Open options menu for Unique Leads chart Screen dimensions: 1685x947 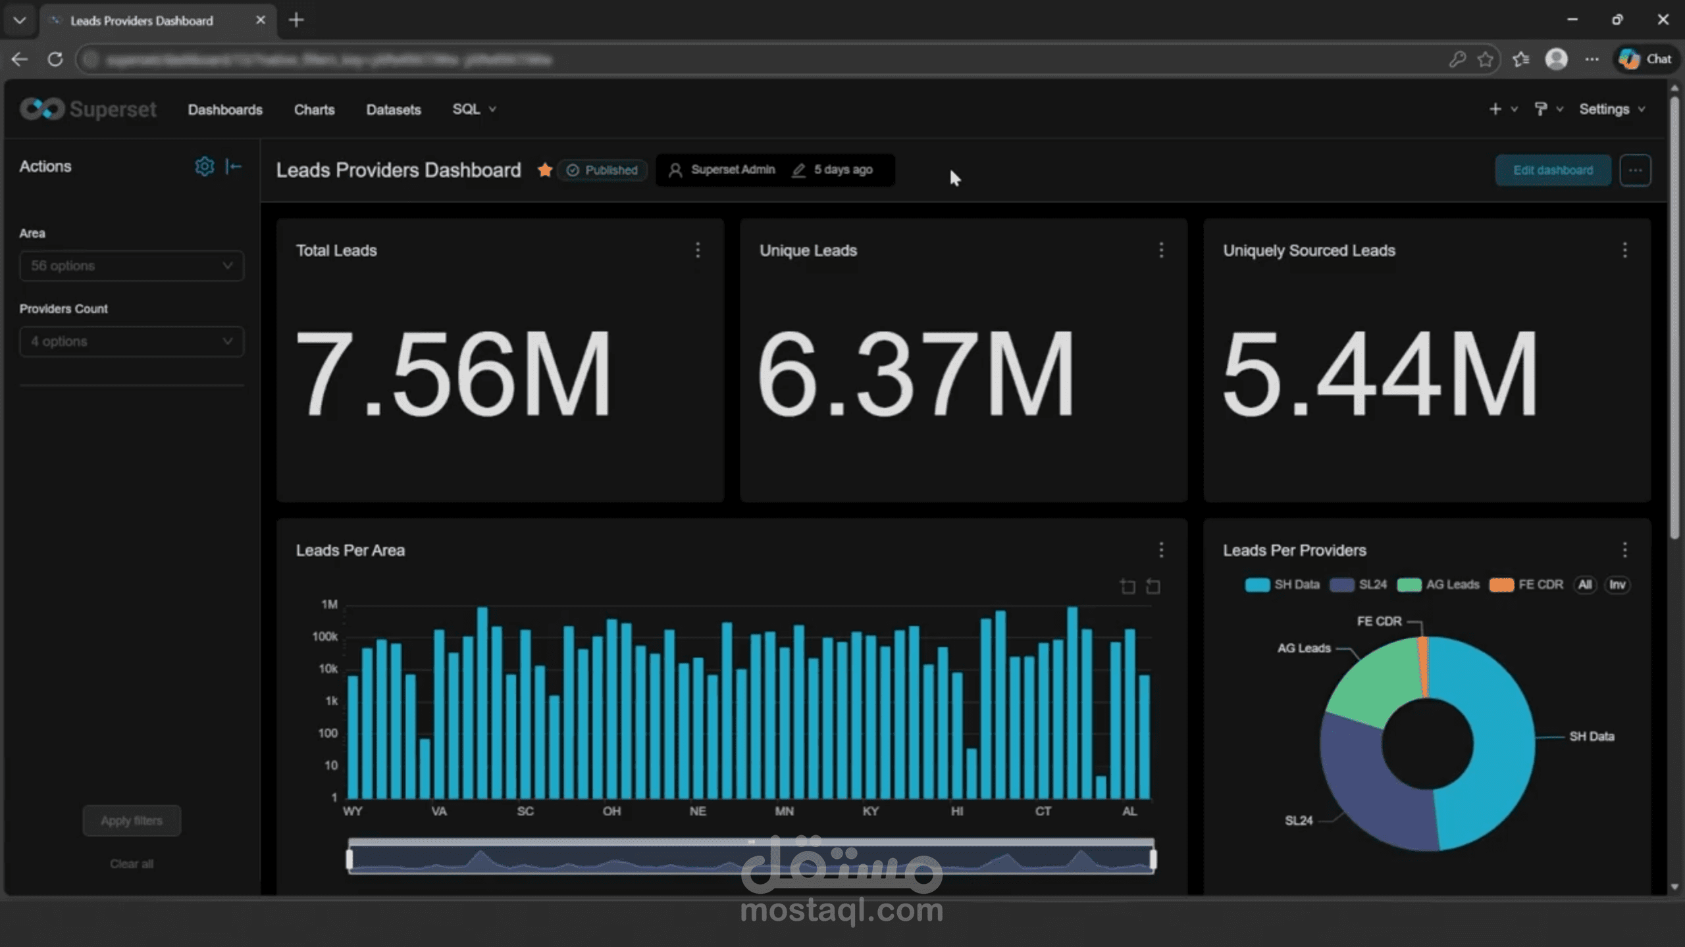coord(1160,250)
